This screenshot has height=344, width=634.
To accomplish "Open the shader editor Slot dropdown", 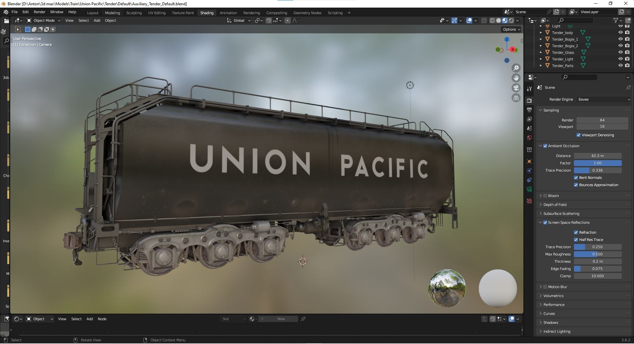I will tap(233, 319).
